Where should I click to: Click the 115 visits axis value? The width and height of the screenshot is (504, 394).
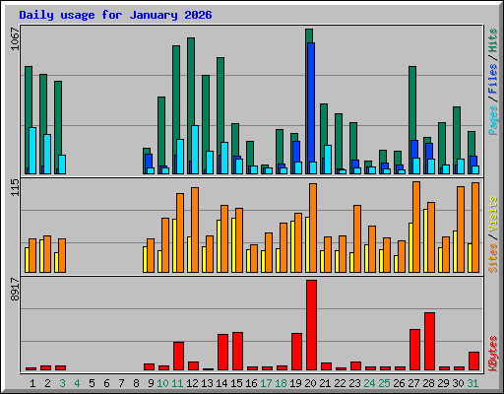[x=15, y=187]
